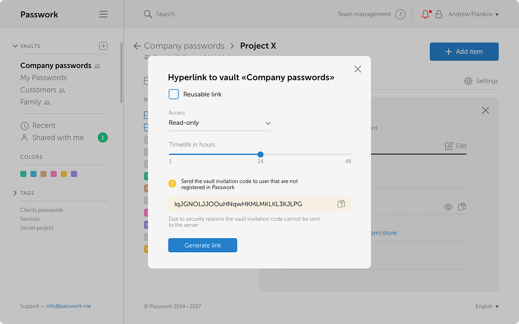Click the Project X breadcrumb

(x=258, y=46)
